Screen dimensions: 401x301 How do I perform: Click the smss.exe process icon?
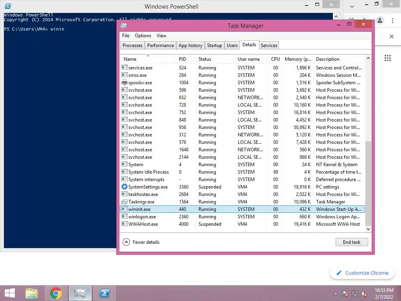[x=125, y=75]
